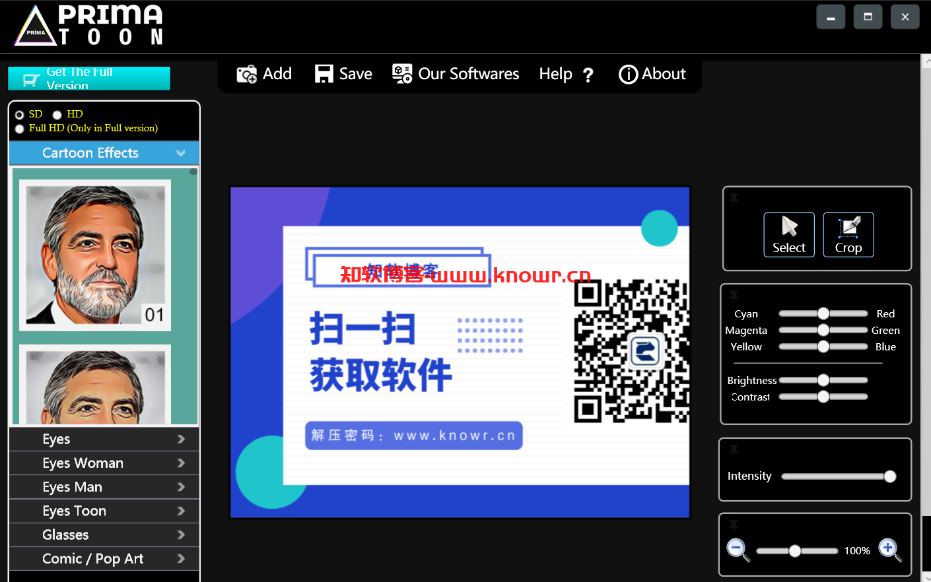Adjust the Contrast slider
931x582 pixels.
pyautogui.click(x=823, y=397)
